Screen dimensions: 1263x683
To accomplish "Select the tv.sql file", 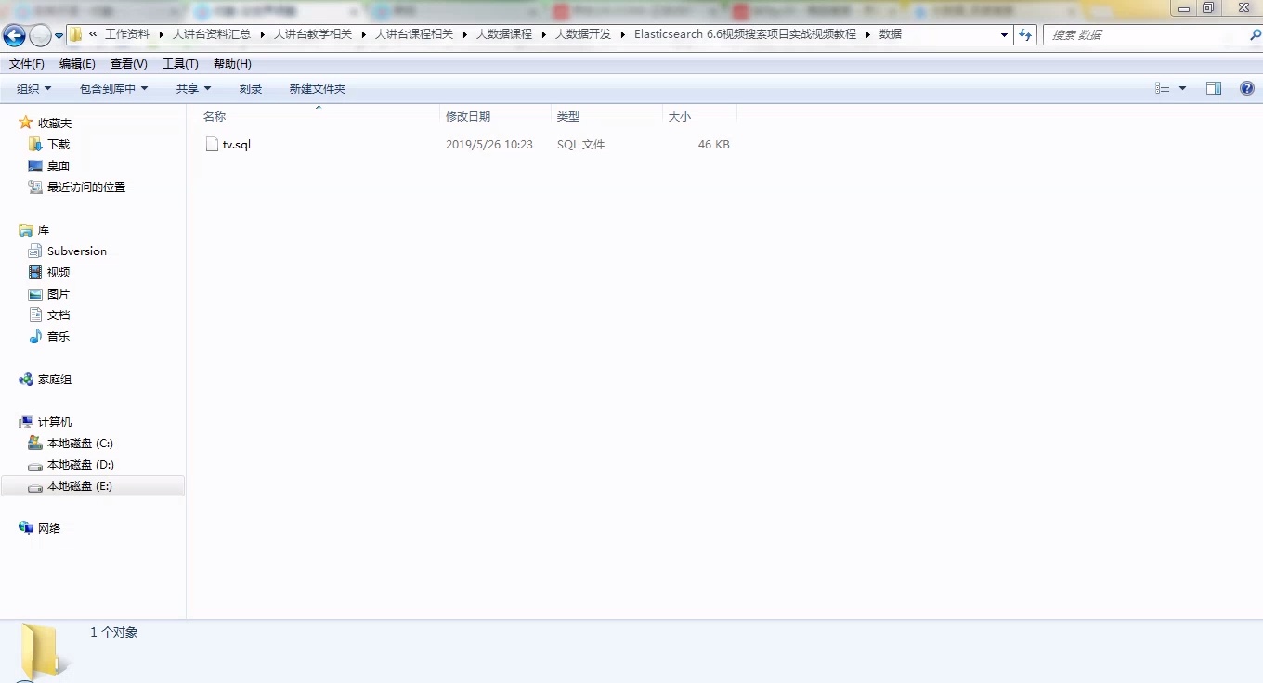I will [x=236, y=144].
